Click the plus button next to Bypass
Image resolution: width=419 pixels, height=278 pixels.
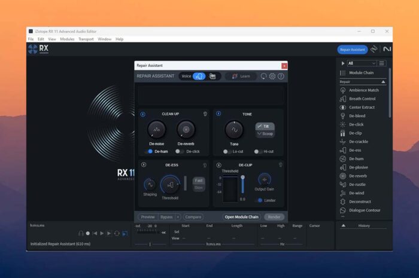coord(178,217)
